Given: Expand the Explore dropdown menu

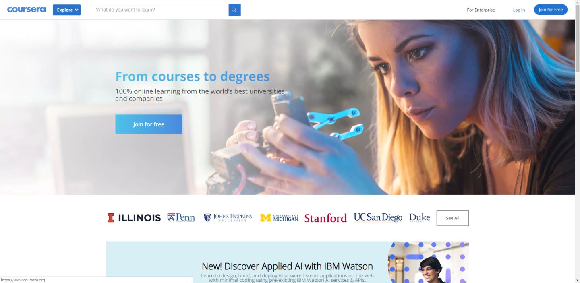Looking at the screenshot, I should tap(66, 10).
